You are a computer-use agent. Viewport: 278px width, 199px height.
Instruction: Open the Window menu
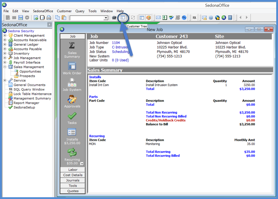pyautogui.click(x=107, y=11)
